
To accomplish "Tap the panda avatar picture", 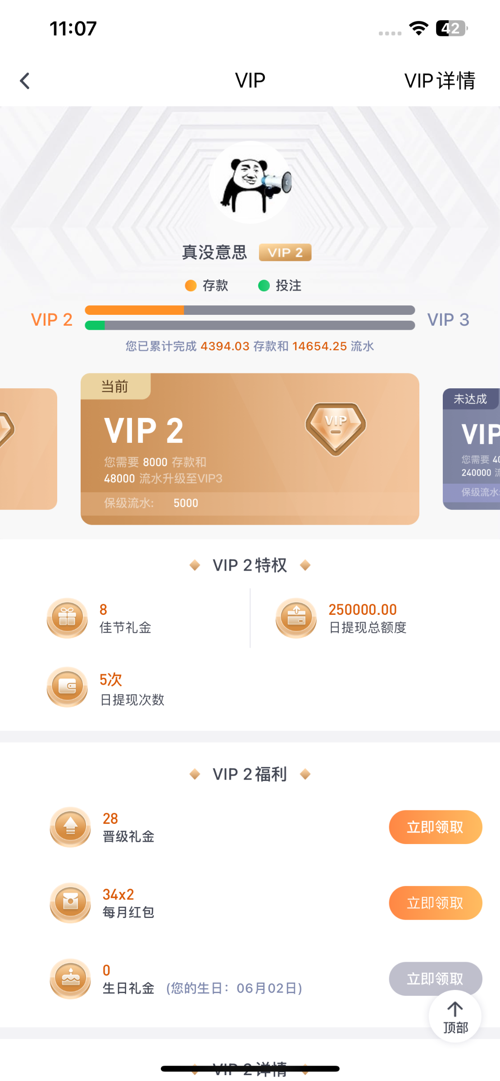I will pos(250,182).
